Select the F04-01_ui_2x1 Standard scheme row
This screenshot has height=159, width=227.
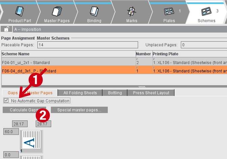coord(67,62)
